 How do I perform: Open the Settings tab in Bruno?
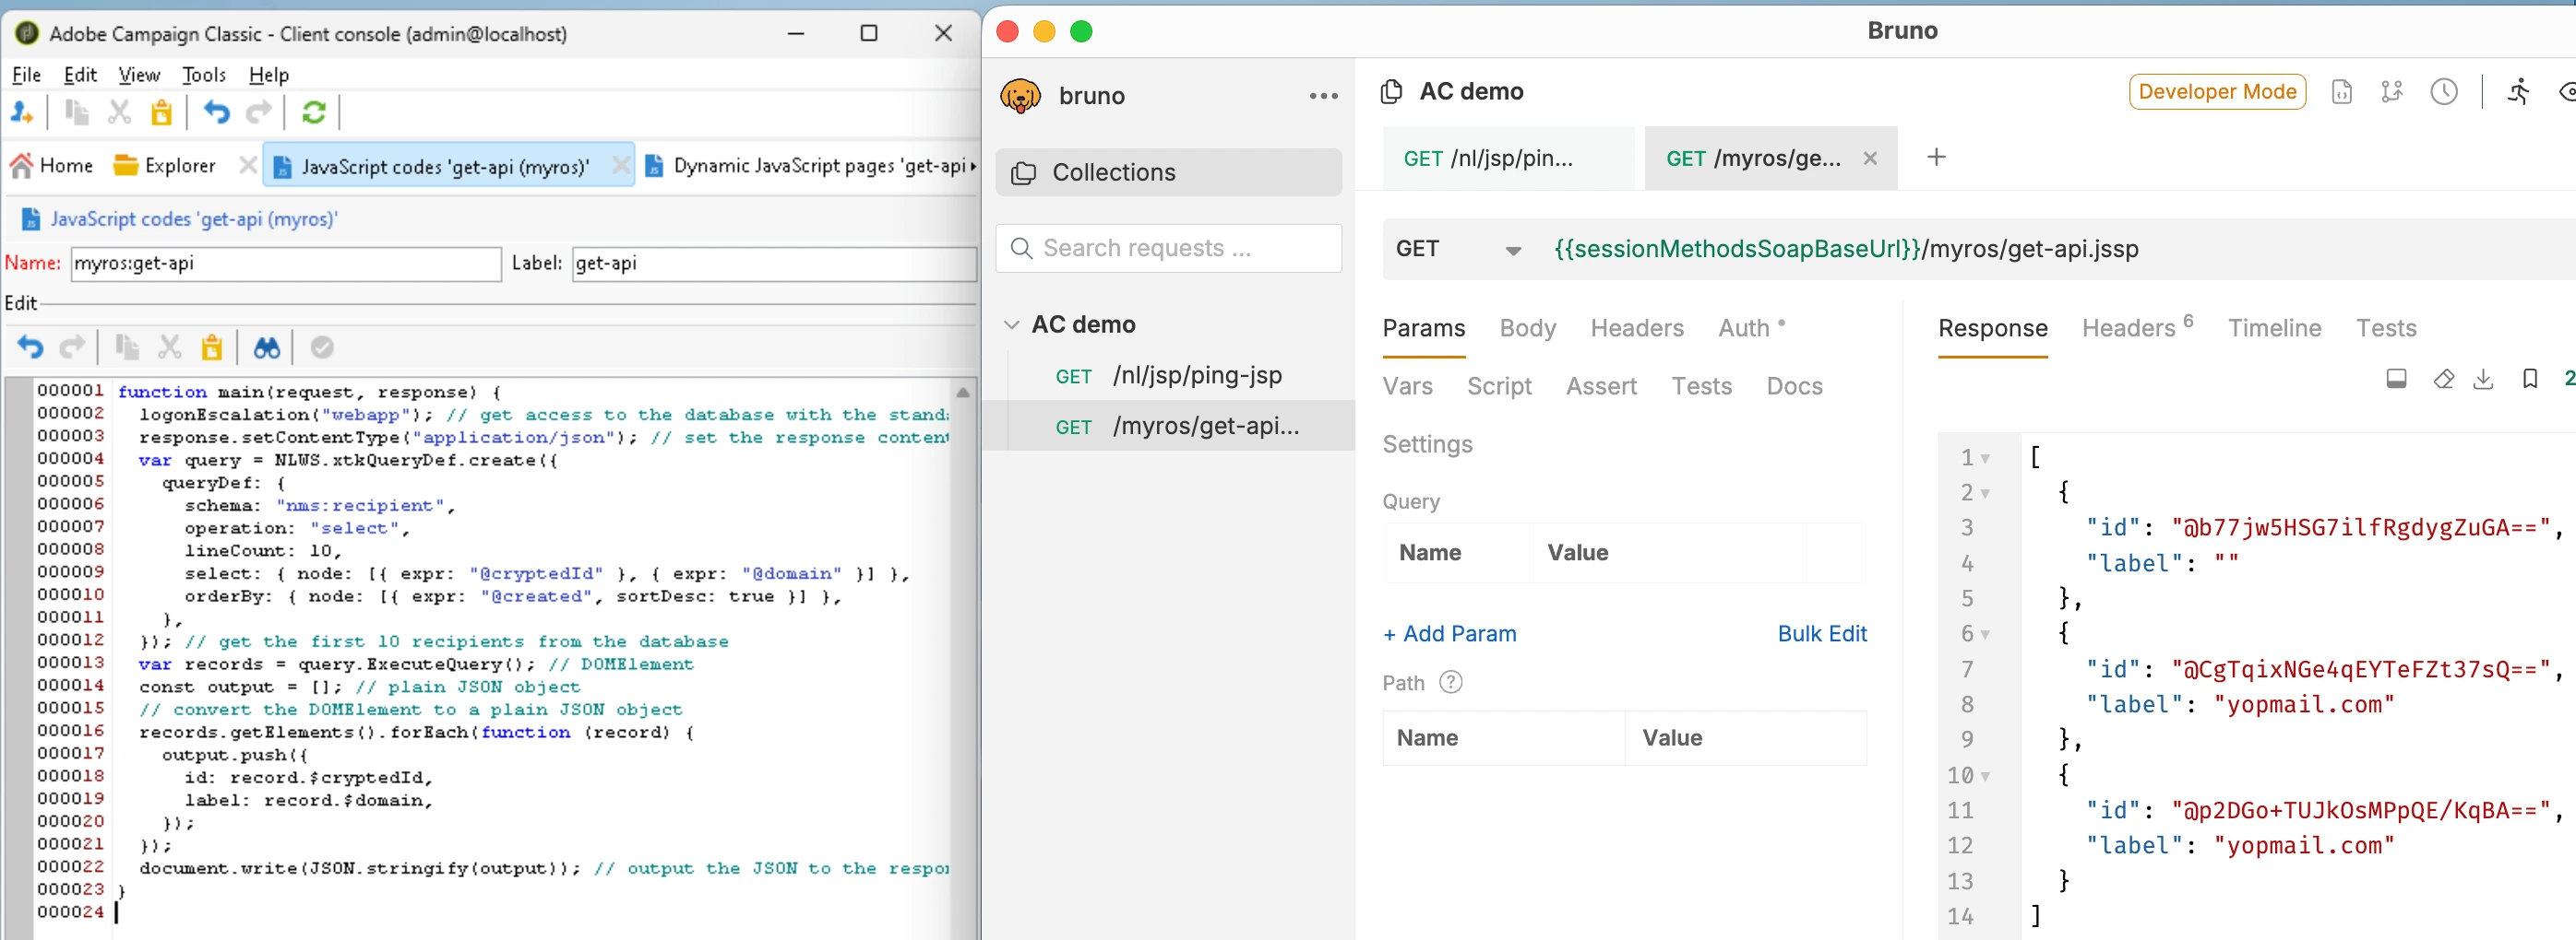coord(1427,443)
